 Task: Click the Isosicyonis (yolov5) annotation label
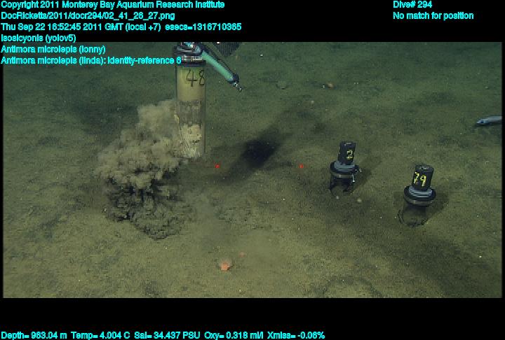tap(39, 38)
